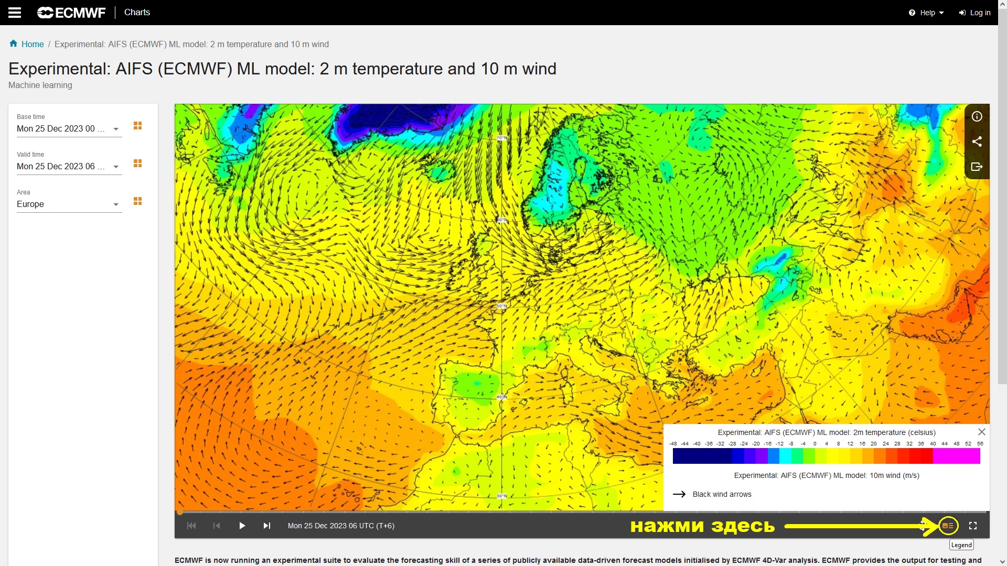The width and height of the screenshot is (1007, 566).
Task: Click the chart info icon
Action: tap(977, 116)
